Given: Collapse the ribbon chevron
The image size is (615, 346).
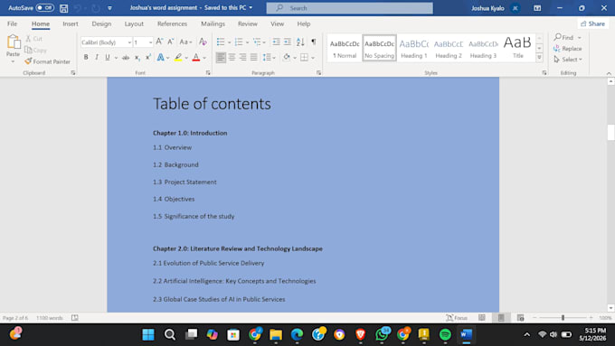Looking at the screenshot, I should click(609, 73).
